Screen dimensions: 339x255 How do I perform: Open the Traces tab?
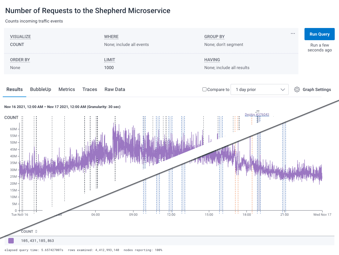point(89,89)
